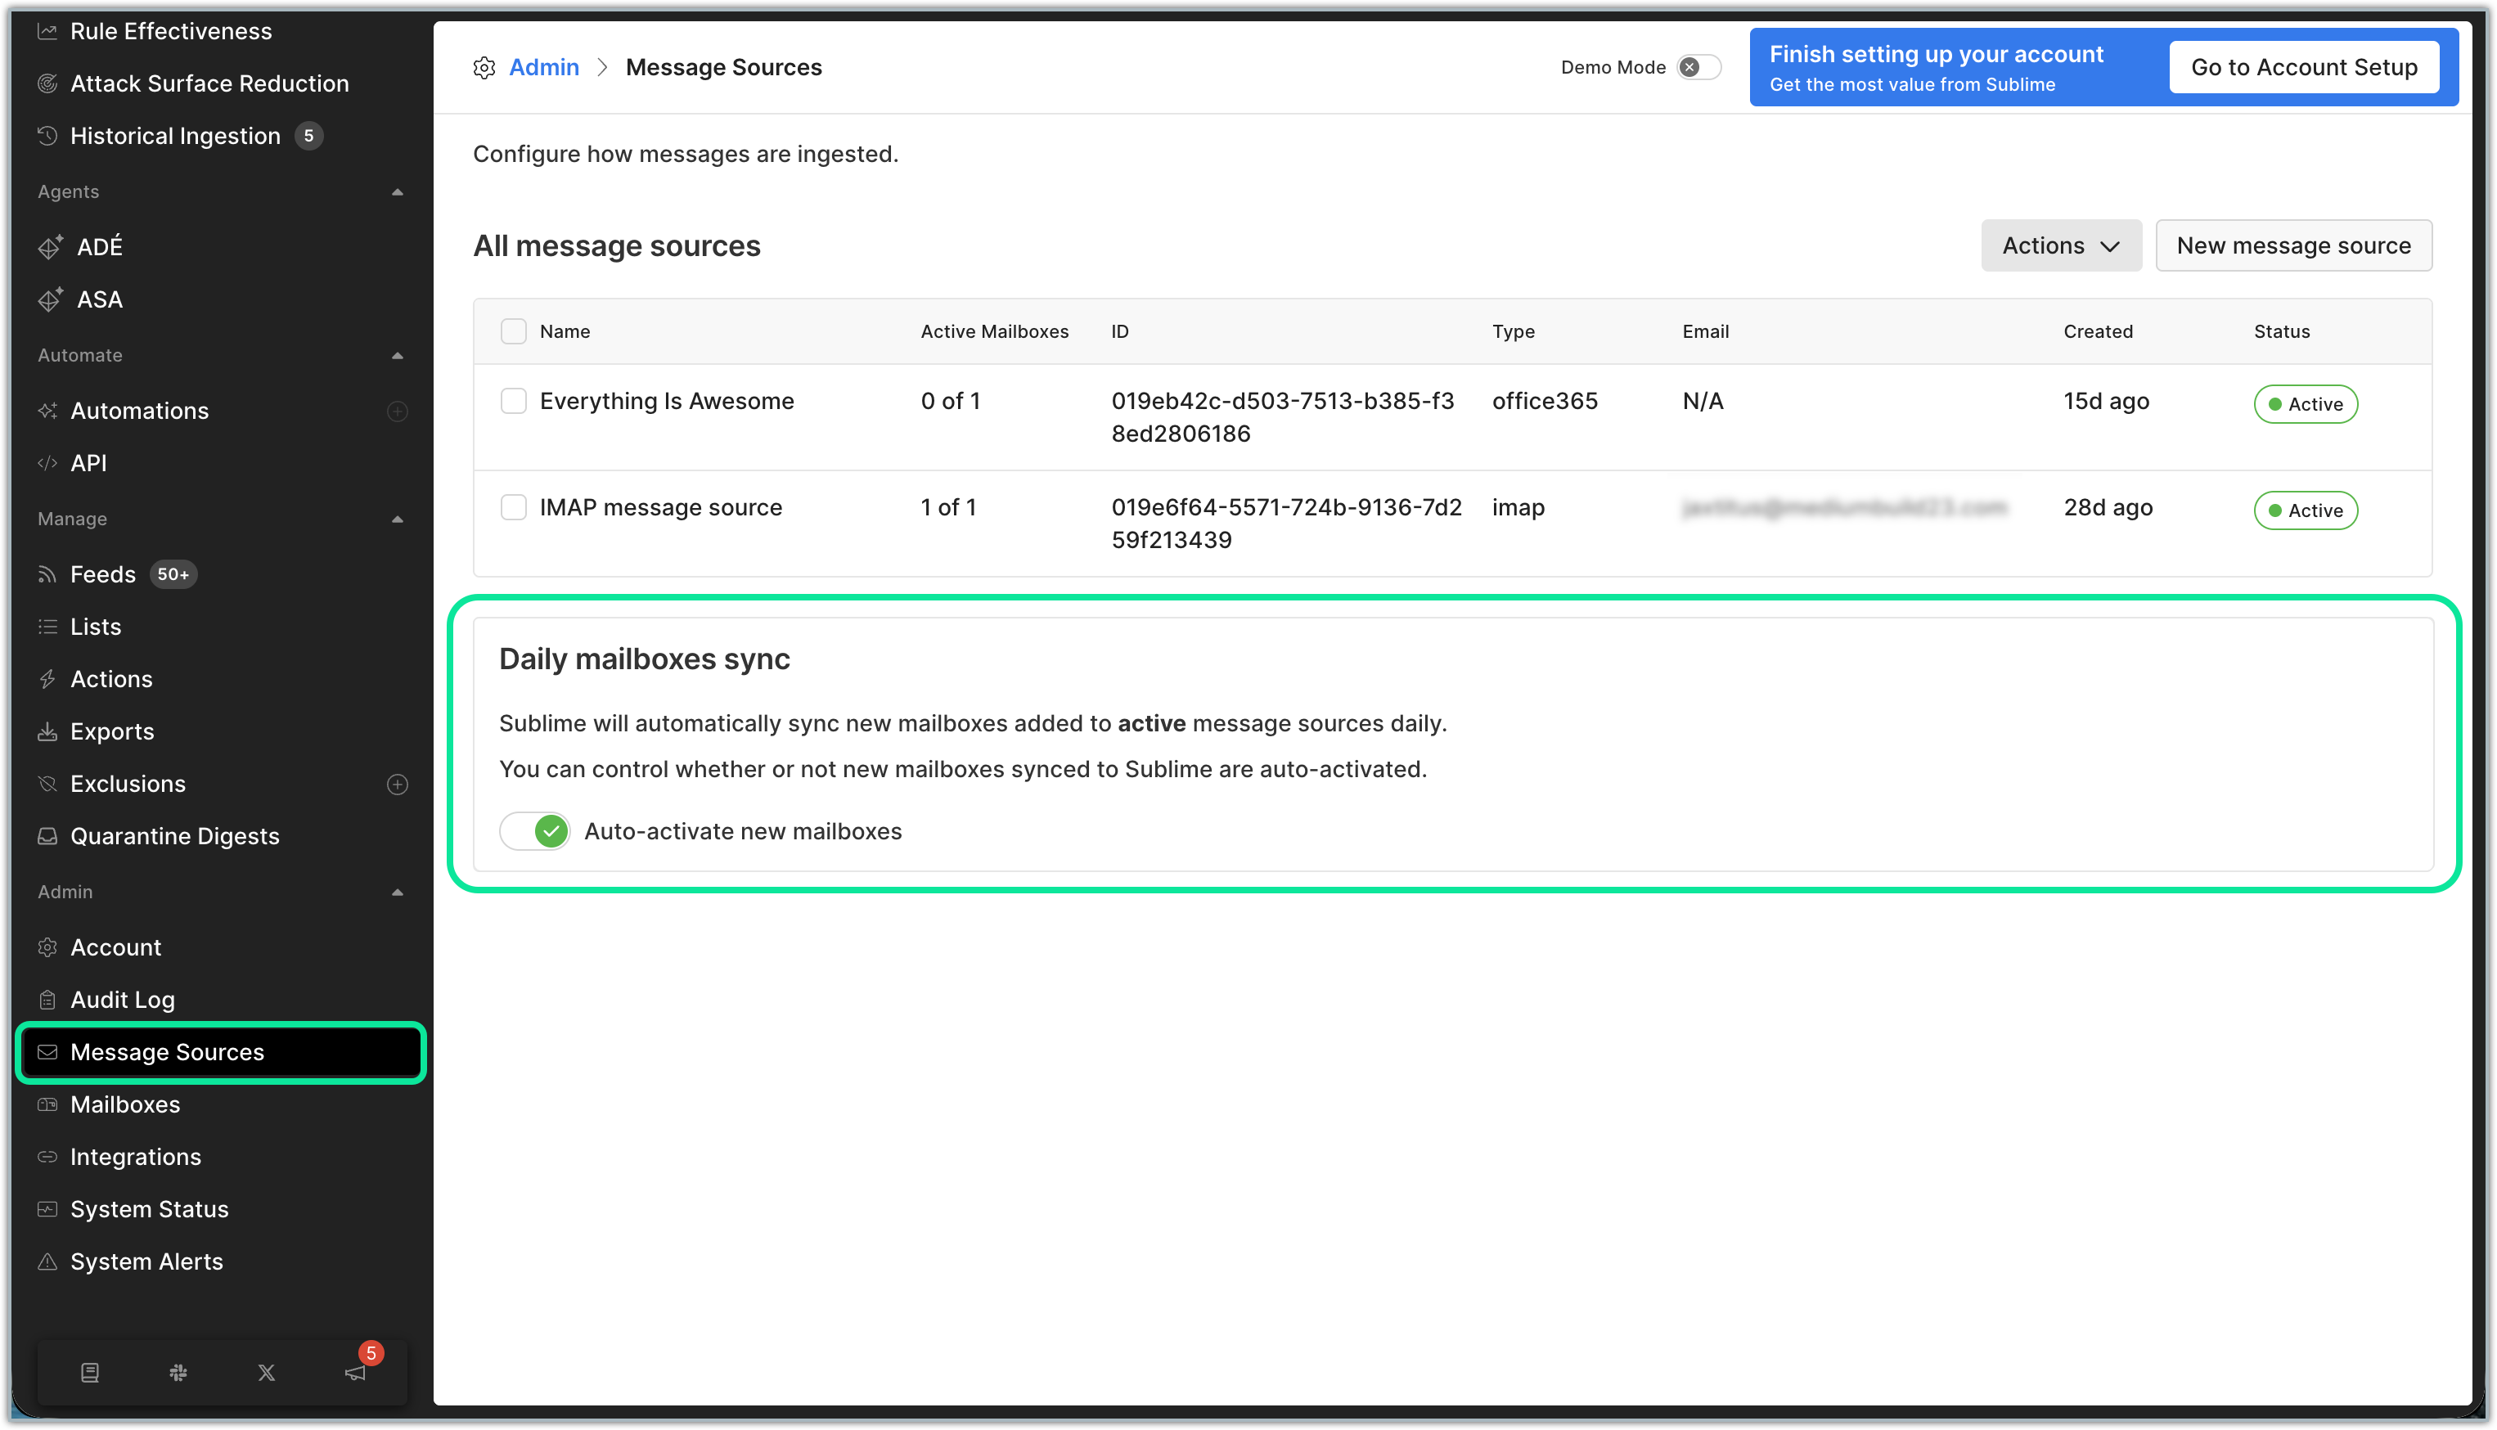The image size is (2497, 1430).
Task: Open the X social icon
Action: pyautogui.click(x=266, y=1372)
